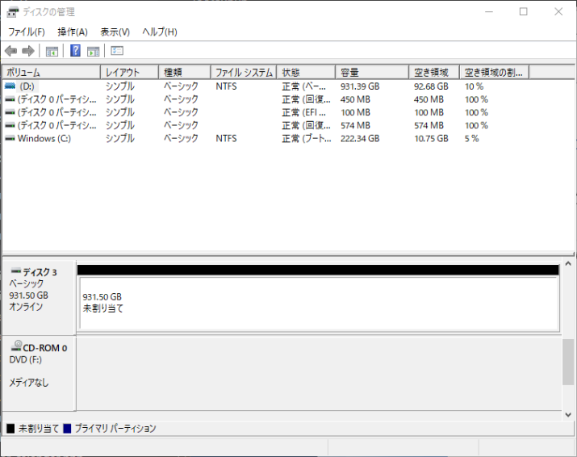Screen dimensions: 577x457
Task: Open the ヘルプ(H) menu
Action: 159,31
